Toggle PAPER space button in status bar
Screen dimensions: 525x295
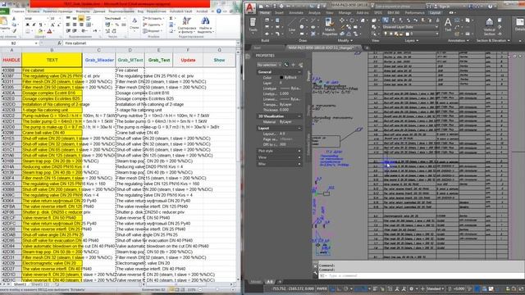point(322,288)
